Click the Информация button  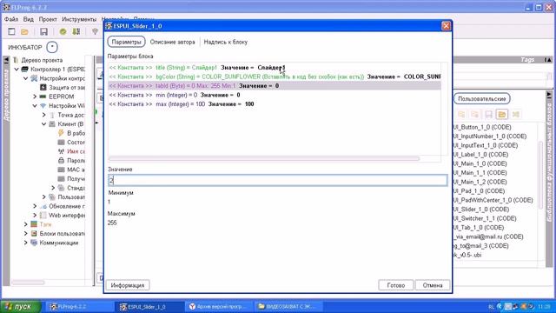click(128, 285)
